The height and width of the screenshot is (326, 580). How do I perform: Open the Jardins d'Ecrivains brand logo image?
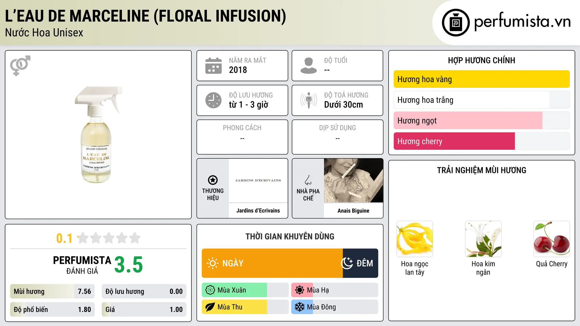(x=258, y=180)
